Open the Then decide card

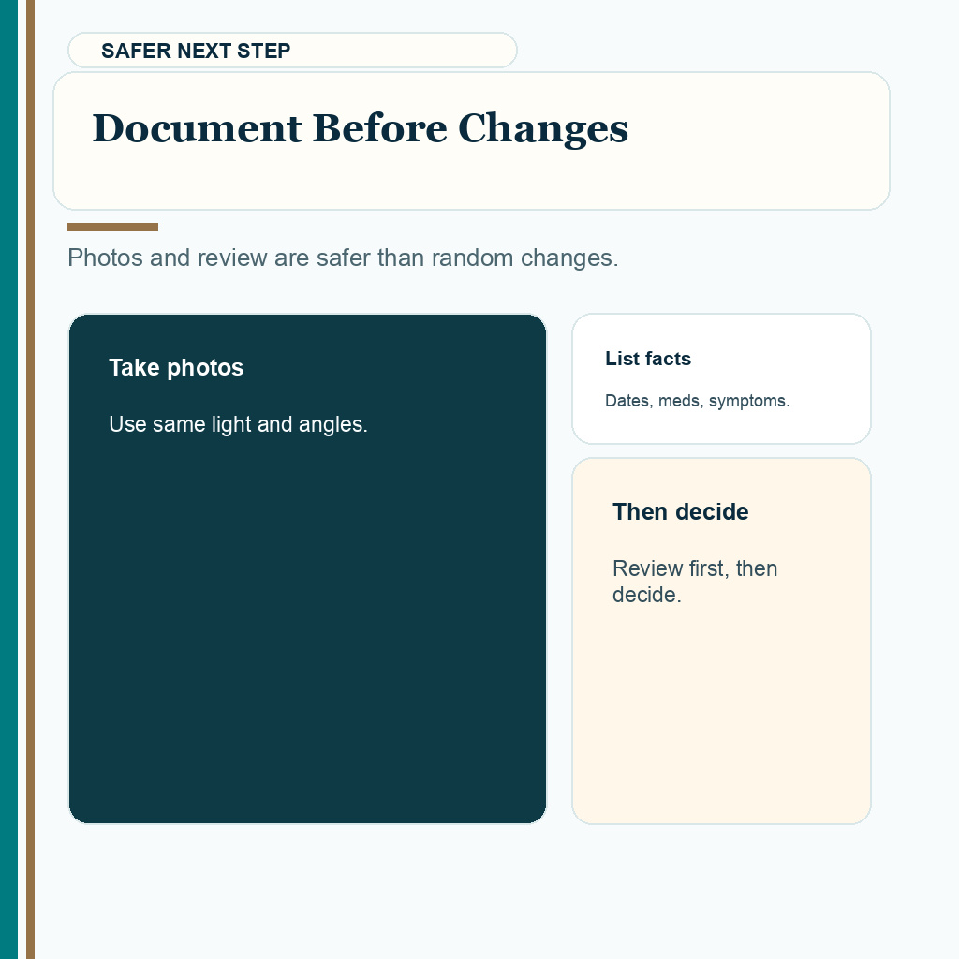click(721, 641)
